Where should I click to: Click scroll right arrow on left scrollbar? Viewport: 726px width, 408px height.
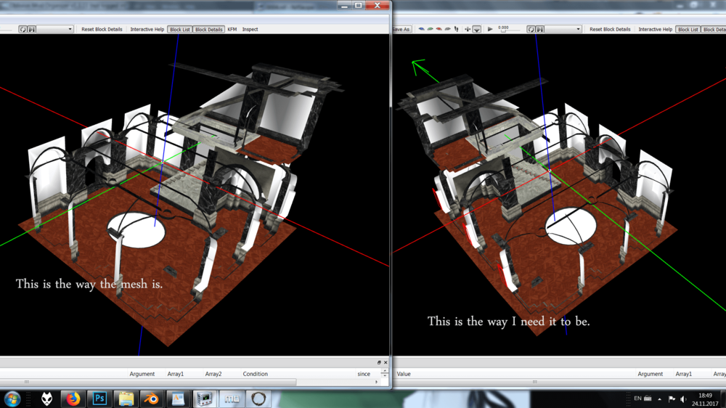click(376, 382)
